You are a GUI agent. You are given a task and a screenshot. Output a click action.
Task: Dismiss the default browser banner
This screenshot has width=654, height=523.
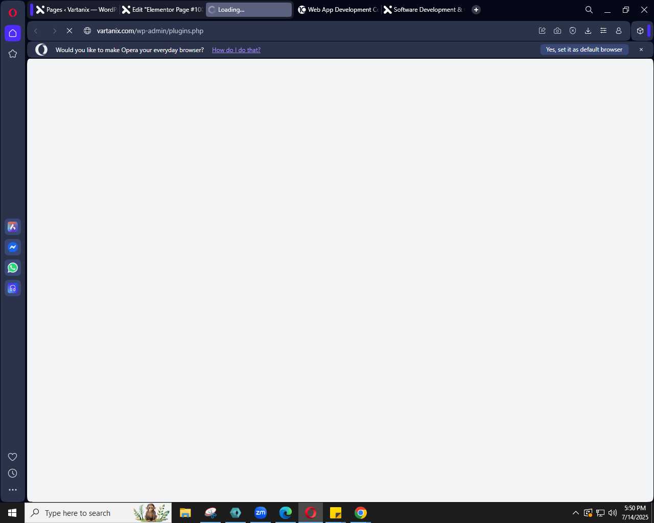point(641,50)
